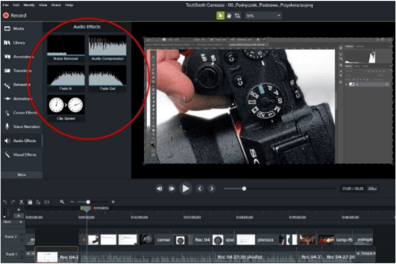Image resolution: width=396 pixels, height=264 pixels.
Task: Open the Modify menu
Action: (x=29, y=5)
